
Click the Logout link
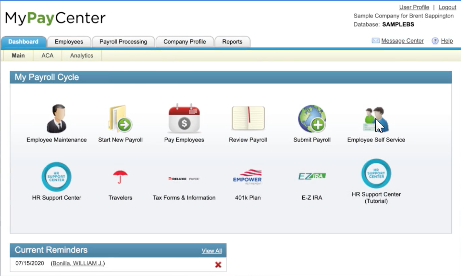click(447, 7)
